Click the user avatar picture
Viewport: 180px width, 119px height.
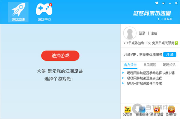coord(130,33)
